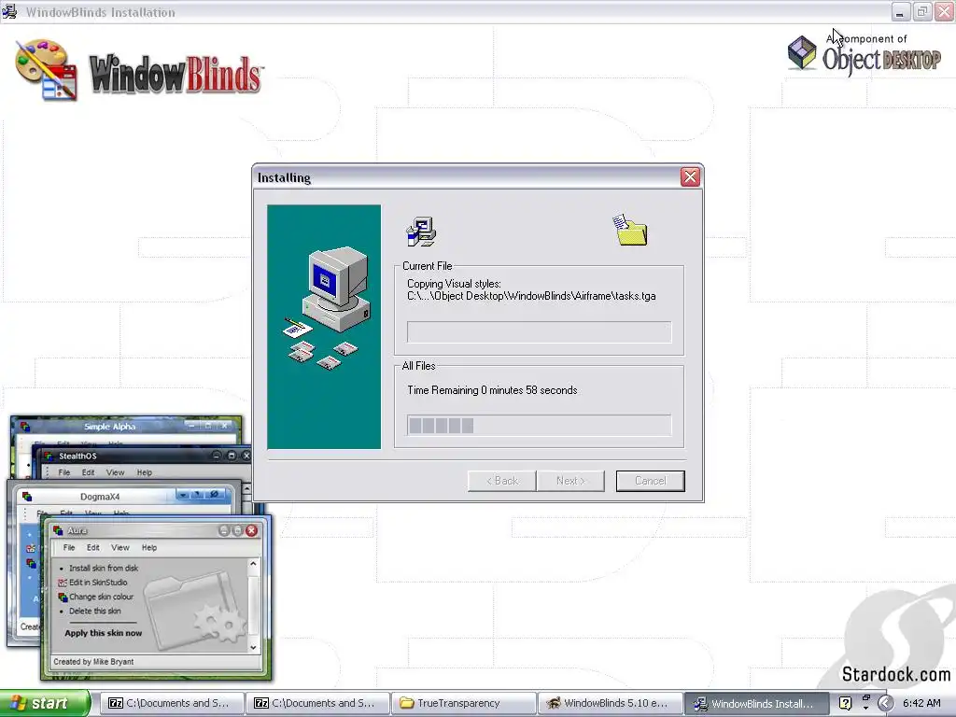
Task: Click the scroll down arrow in Aura window
Action: [253, 648]
